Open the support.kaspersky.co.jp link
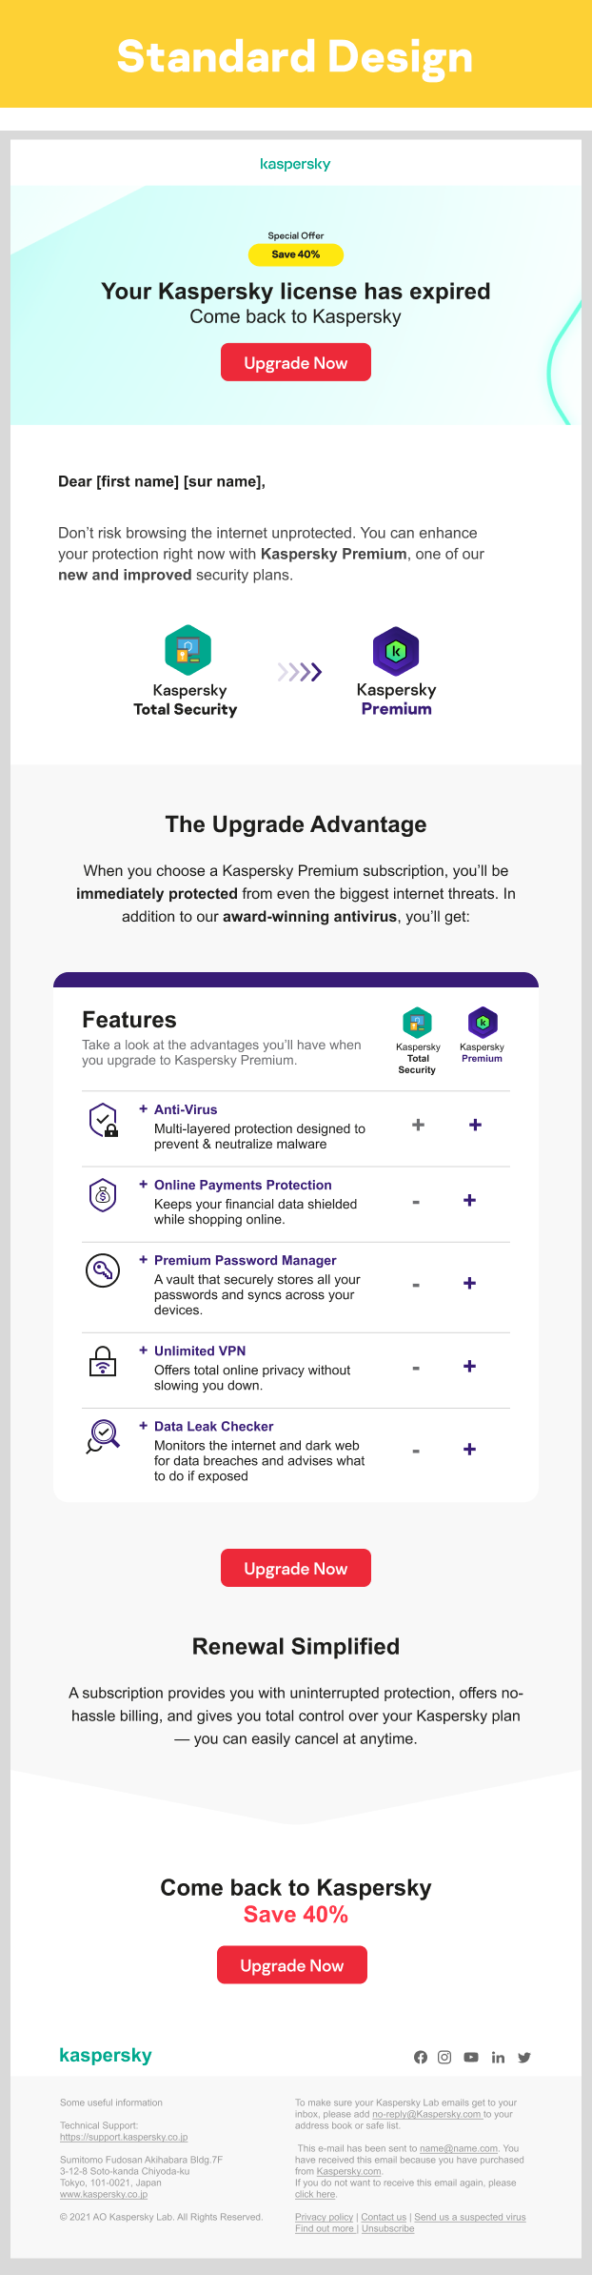The image size is (592, 2275). click(124, 2137)
